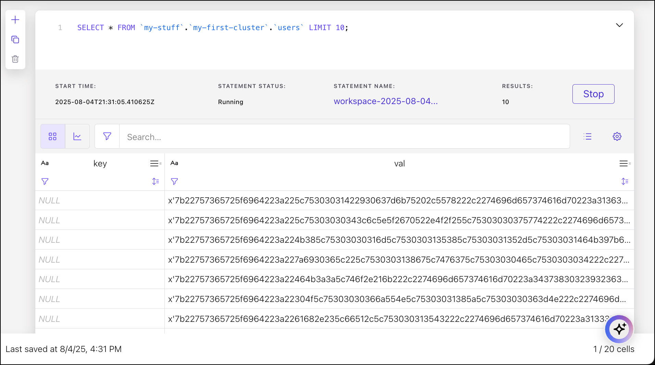Click the 1 / 20 cells indicator
This screenshot has height=365, width=655.
[x=614, y=349]
